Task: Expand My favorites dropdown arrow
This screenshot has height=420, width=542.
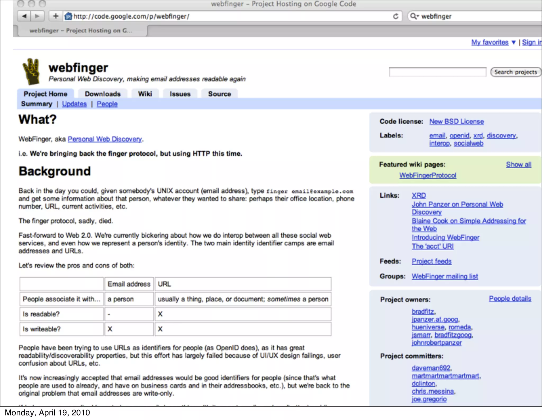Action: tap(513, 42)
